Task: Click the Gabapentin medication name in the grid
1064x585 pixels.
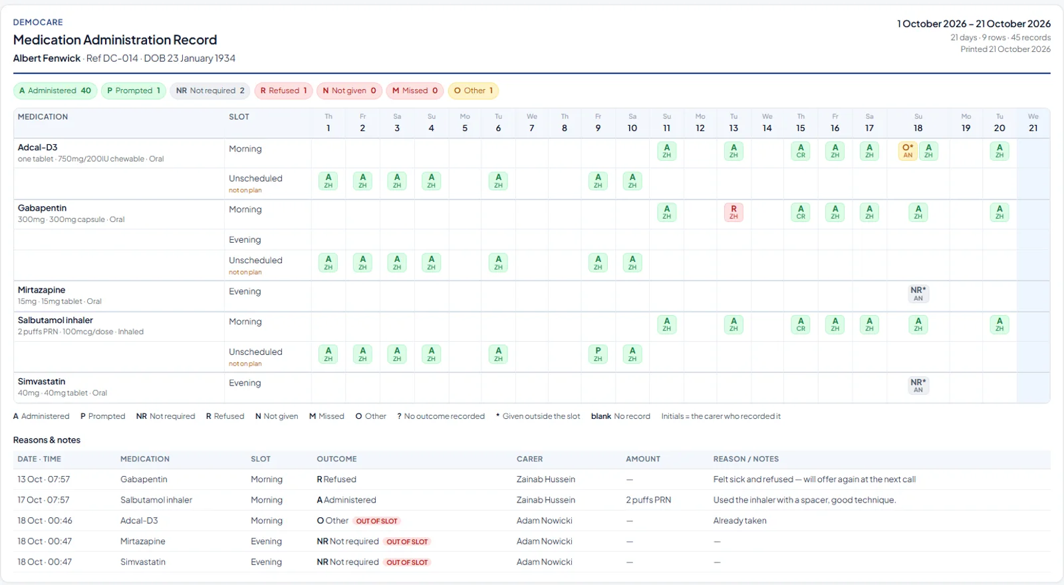Action: click(x=42, y=208)
